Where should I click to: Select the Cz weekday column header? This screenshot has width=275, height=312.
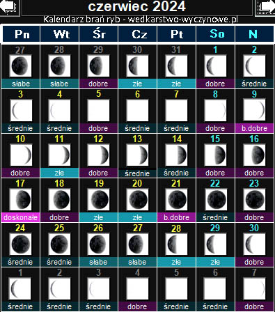click(138, 34)
